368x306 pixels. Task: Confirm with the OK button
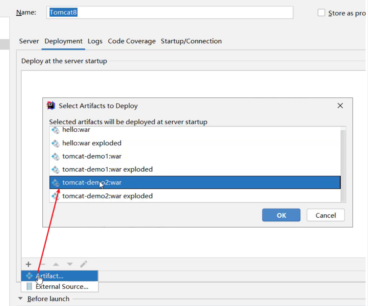(281, 215)
